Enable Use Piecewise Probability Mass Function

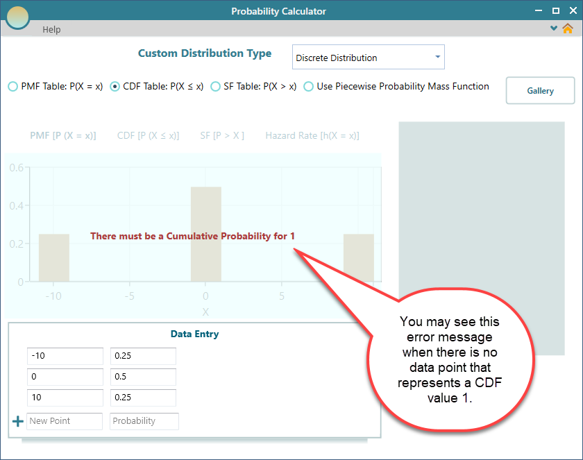point(308,87)
